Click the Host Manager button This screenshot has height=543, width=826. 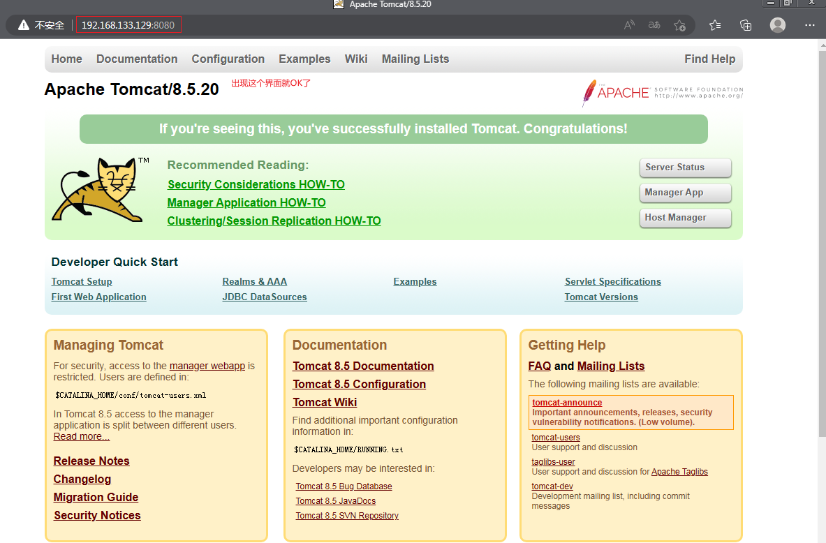tap(686, 218)
